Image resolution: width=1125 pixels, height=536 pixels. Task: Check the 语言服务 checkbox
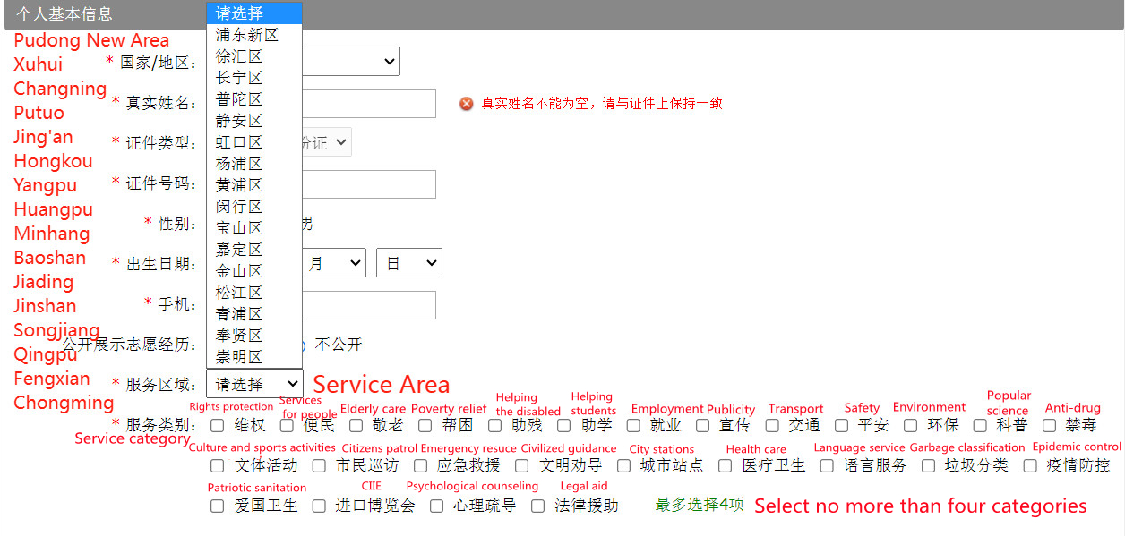point(827,465)
